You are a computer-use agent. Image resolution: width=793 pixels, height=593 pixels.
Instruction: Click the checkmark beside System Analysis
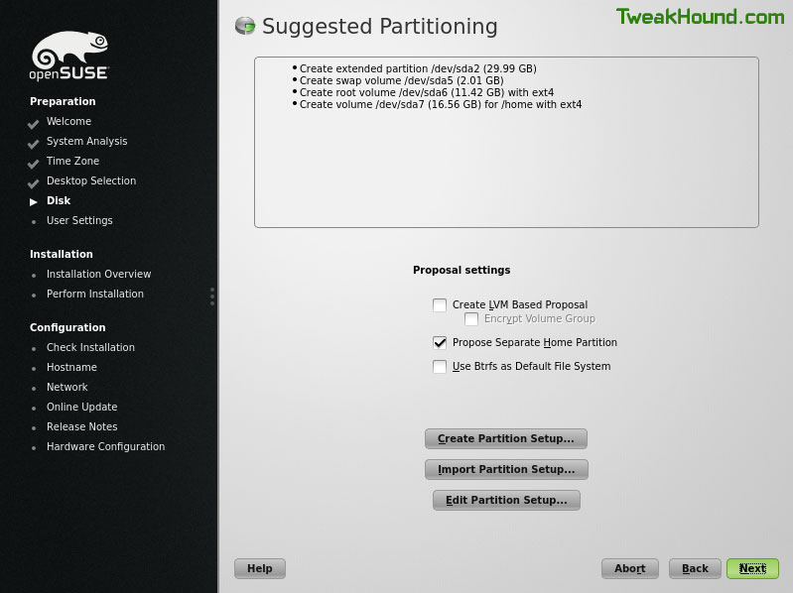coord(34,144)
